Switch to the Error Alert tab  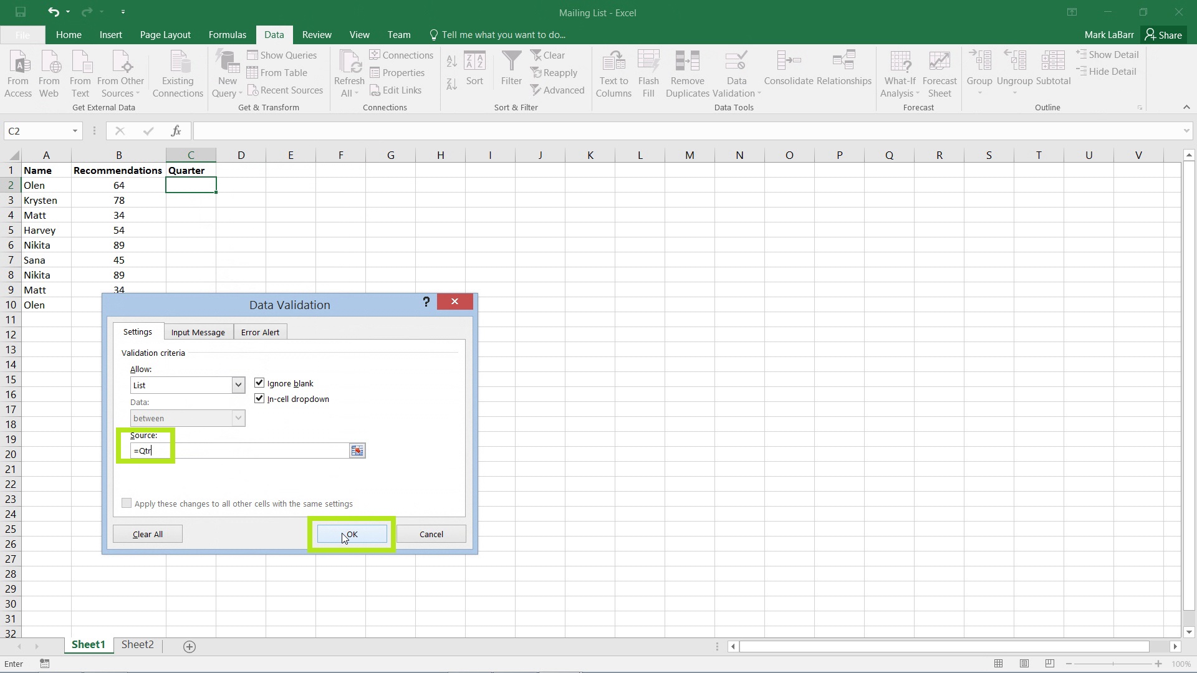coord(261,332)
